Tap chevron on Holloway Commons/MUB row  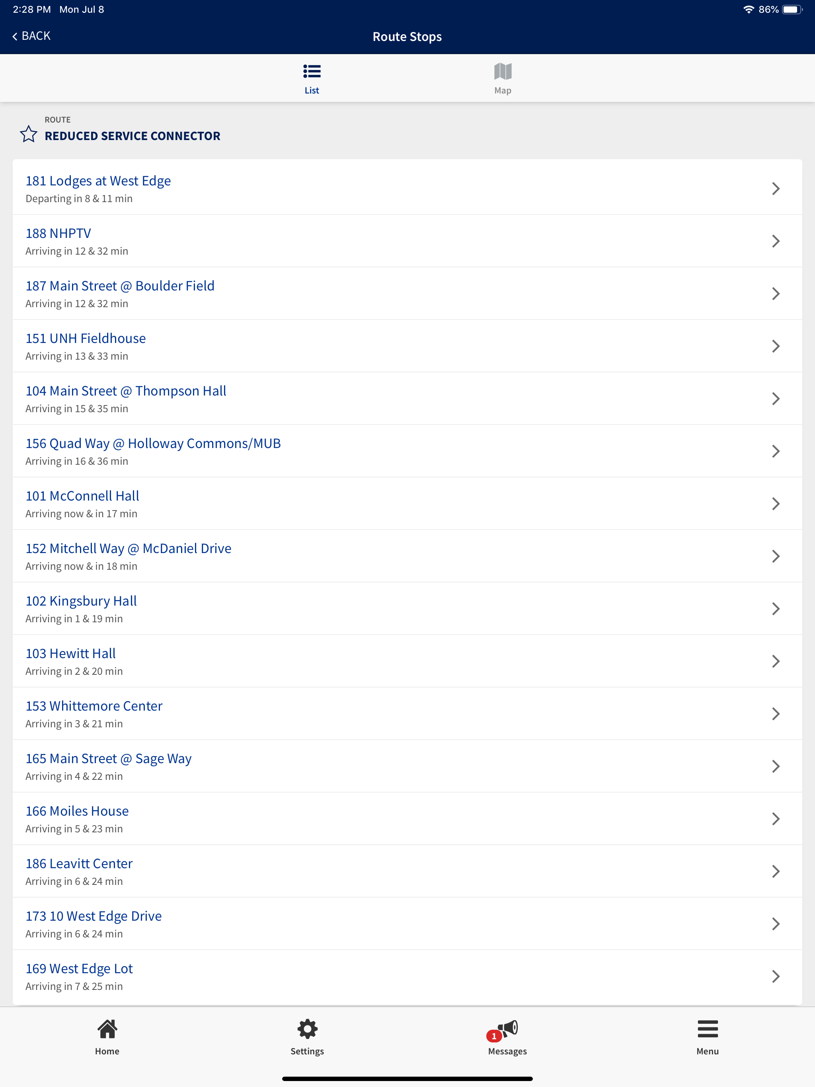(x=776, y=452)
